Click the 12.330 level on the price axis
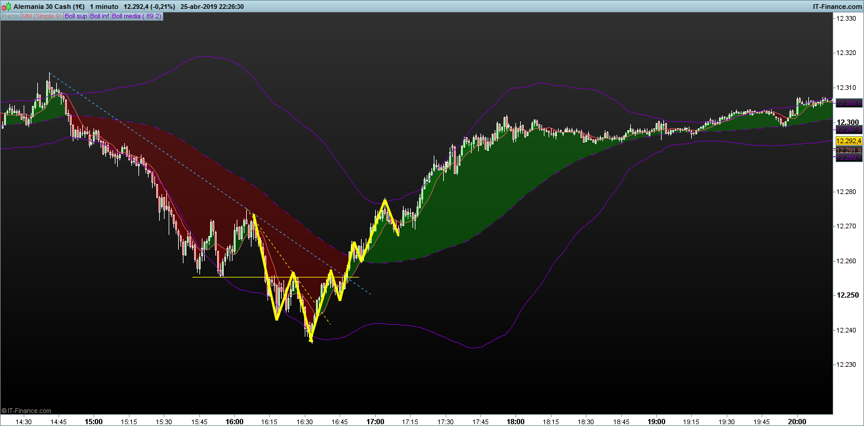864x426 pixels. pyautogui.click(x=846, y=19)
